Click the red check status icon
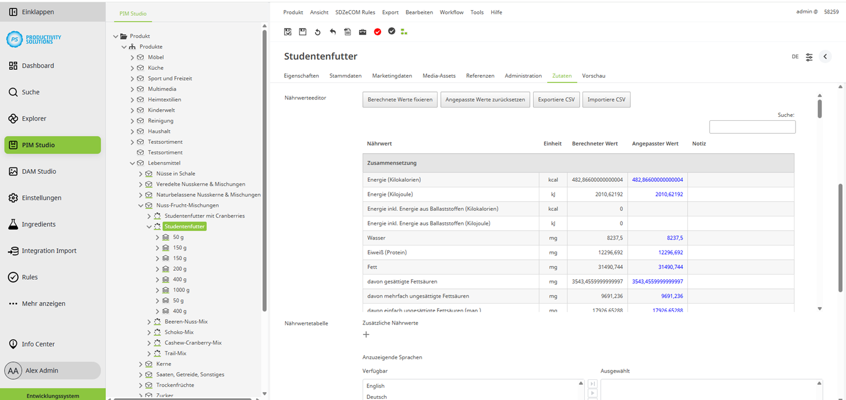The width and height of the screenshot is (846, 400). [378, 32]
